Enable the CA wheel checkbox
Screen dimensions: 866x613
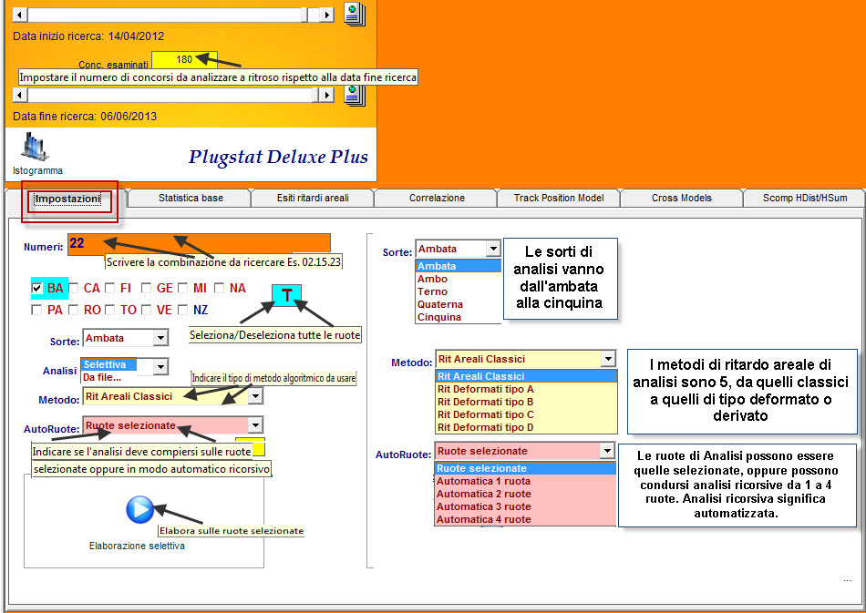pos(74,288)
